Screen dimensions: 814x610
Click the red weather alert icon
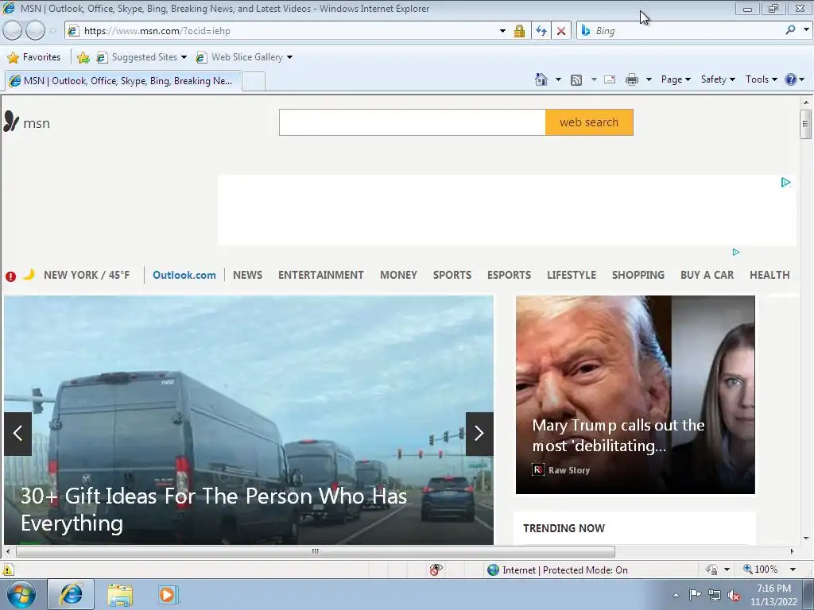(x=10, y=276)
